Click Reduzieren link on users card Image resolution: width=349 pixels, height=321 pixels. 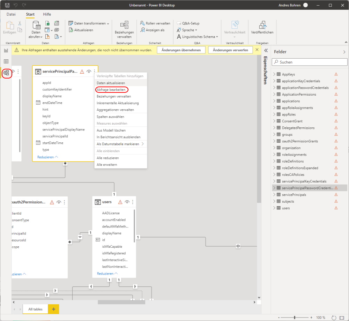click(x=107, y=274)
